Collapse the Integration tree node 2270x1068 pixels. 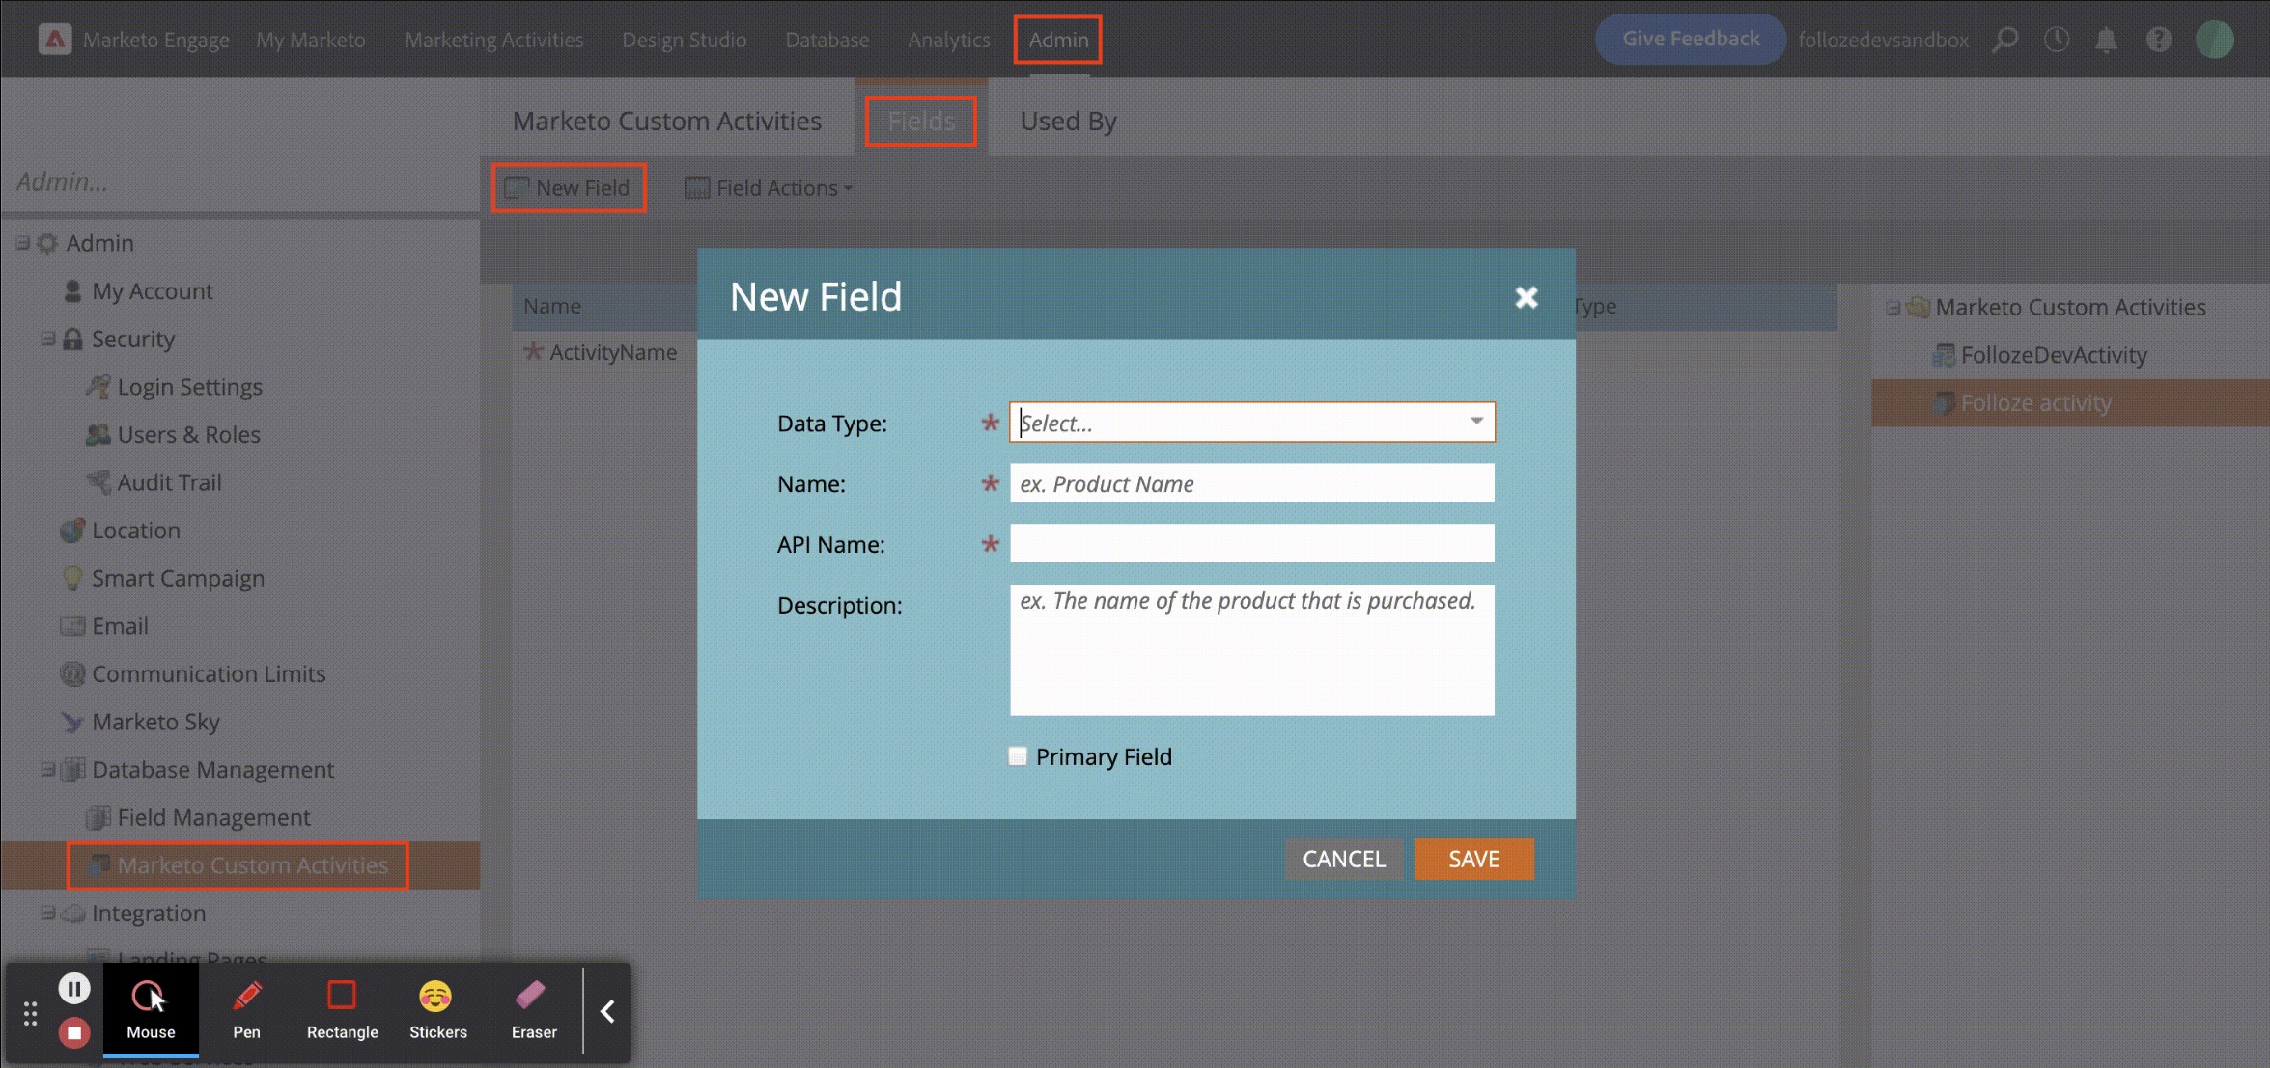(x=47, y=913)
